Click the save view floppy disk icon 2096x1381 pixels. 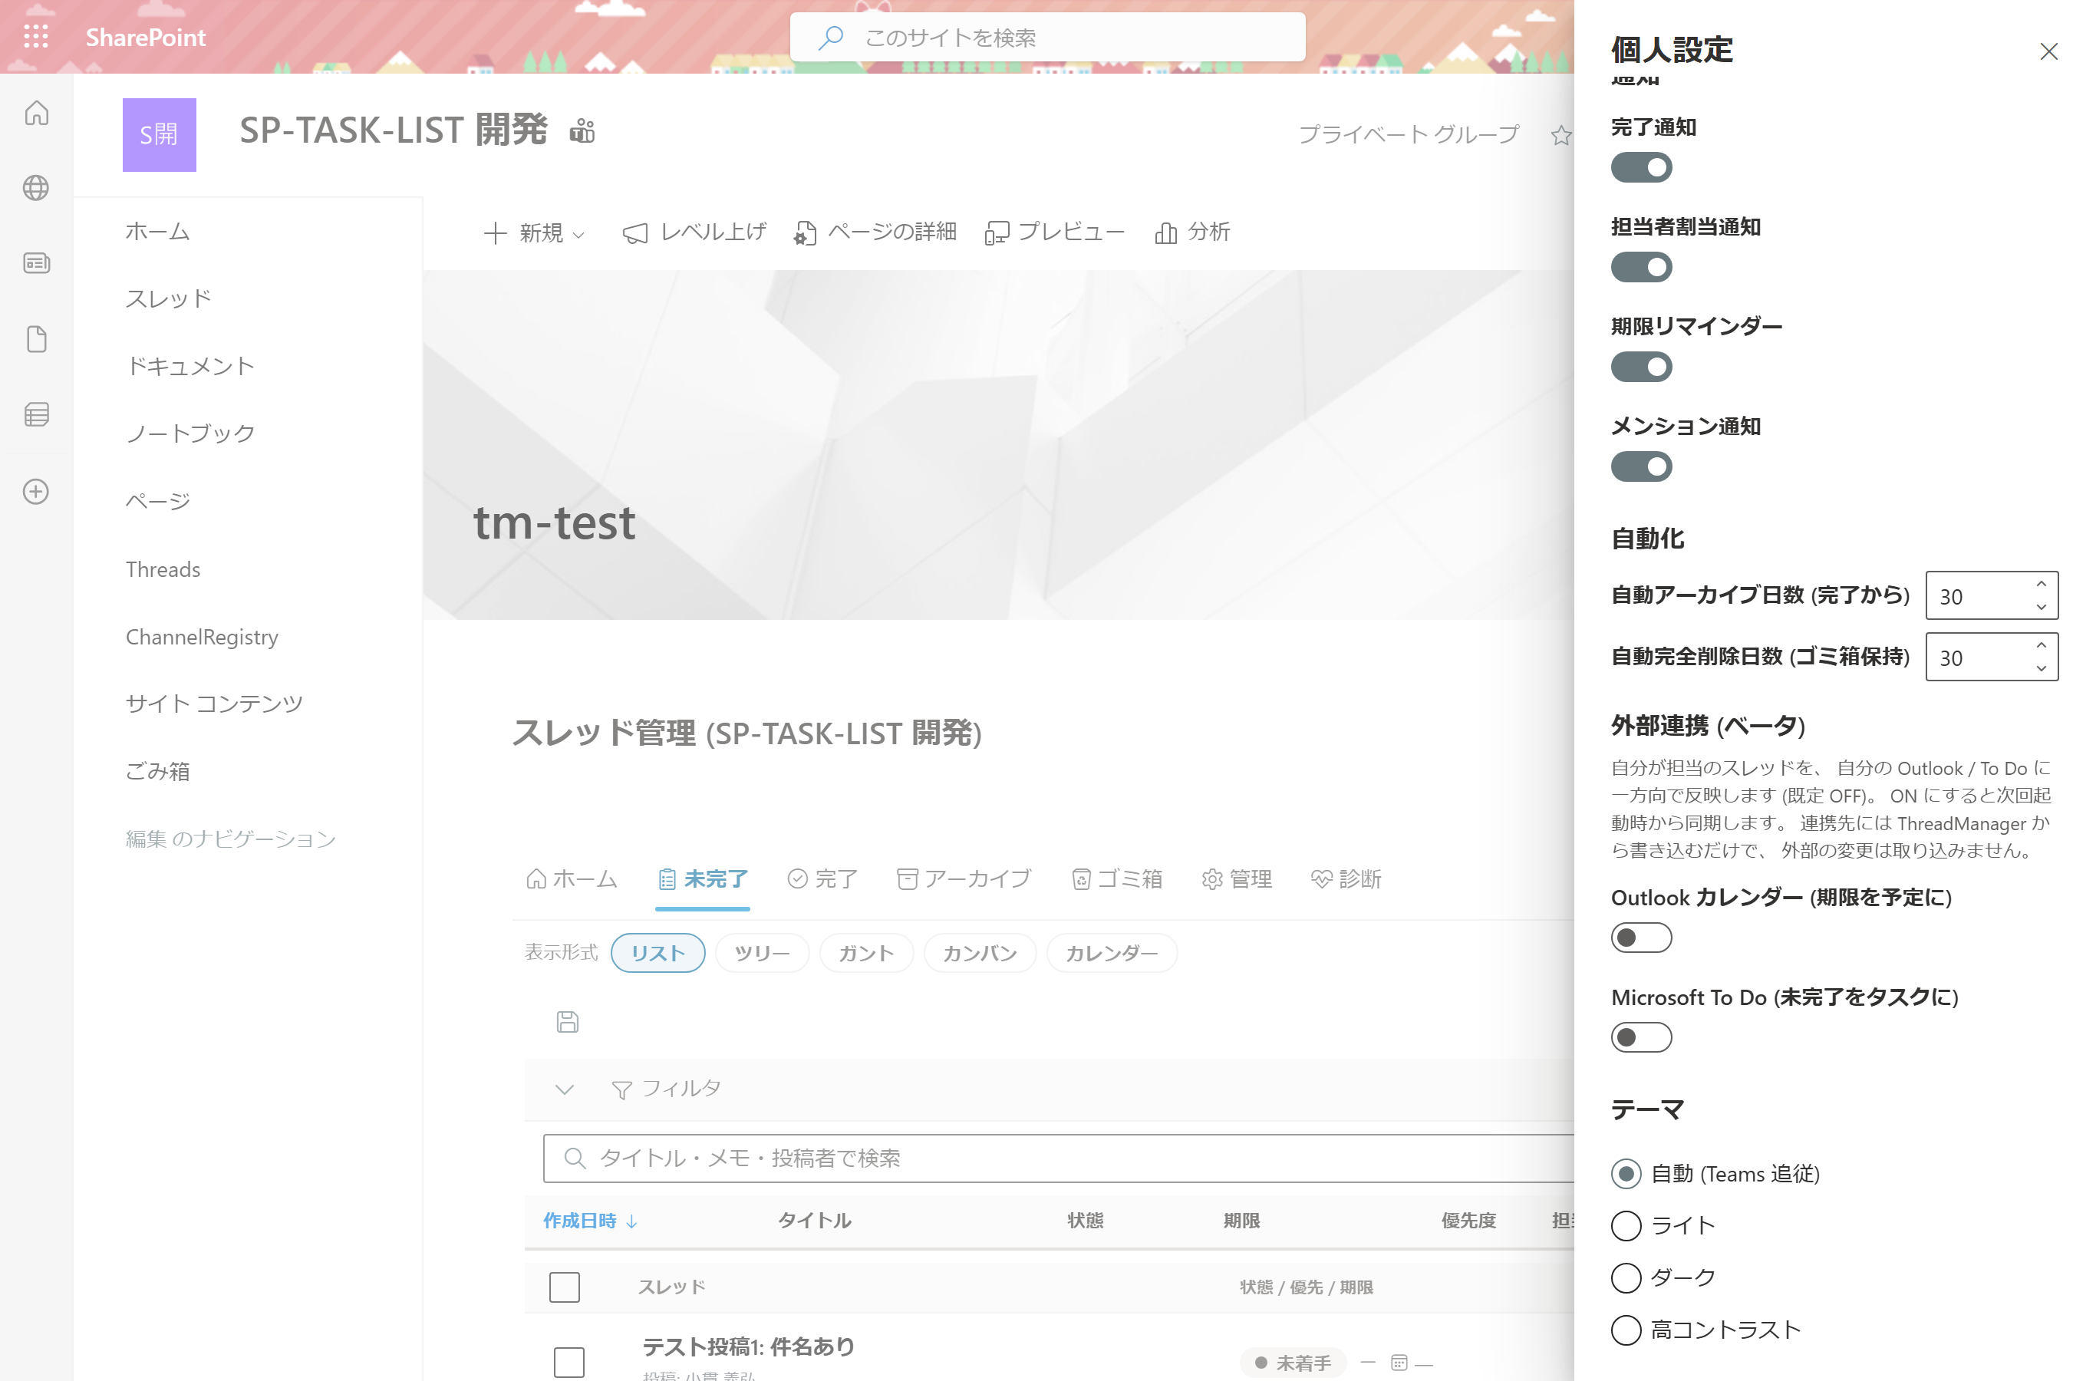(568, 1022)
